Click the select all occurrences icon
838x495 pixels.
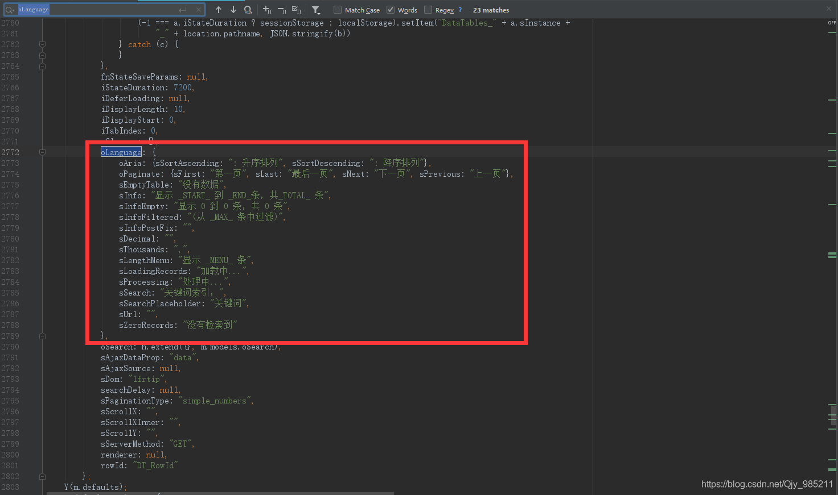(x=296, y=10)
